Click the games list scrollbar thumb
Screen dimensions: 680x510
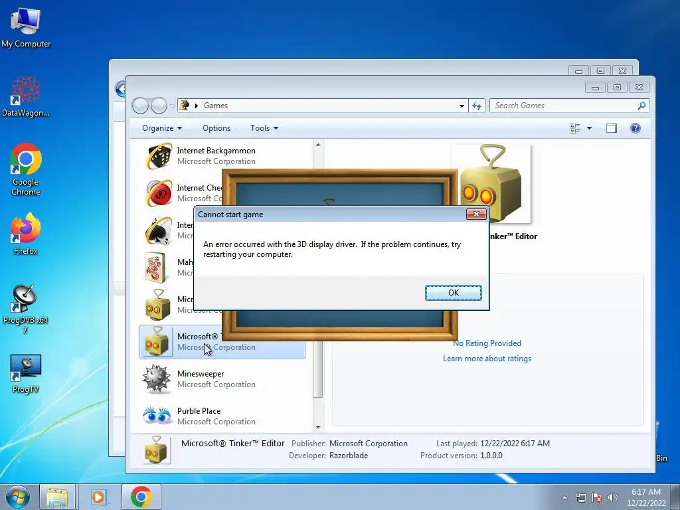(318, 369)
